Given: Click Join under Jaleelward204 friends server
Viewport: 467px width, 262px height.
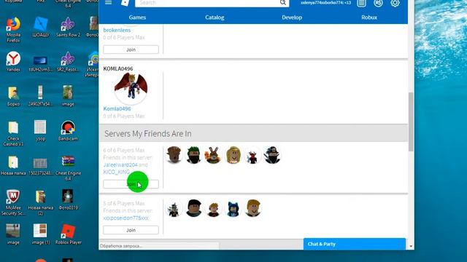Looking at the screenshot, I should [x=131, y=184].
